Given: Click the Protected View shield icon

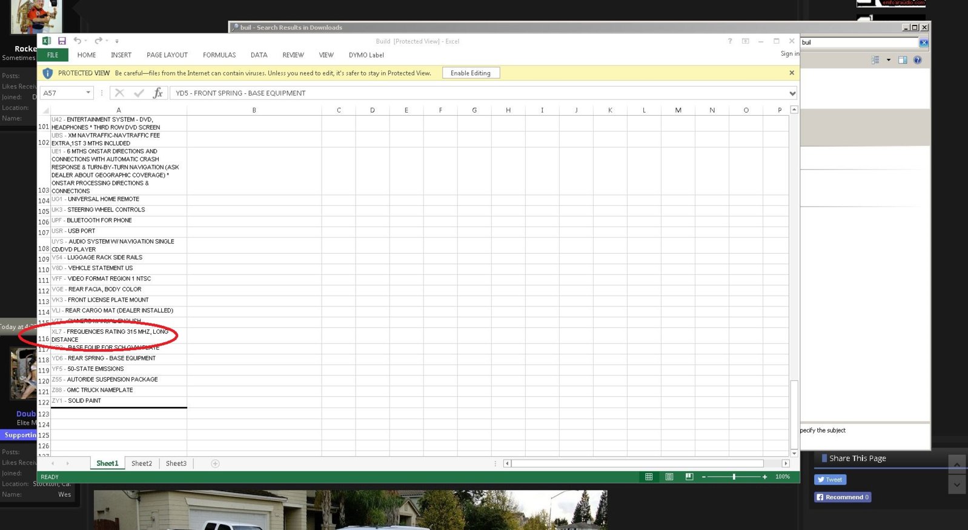Looking at the screenshot, I should click(x=48, y=73).
